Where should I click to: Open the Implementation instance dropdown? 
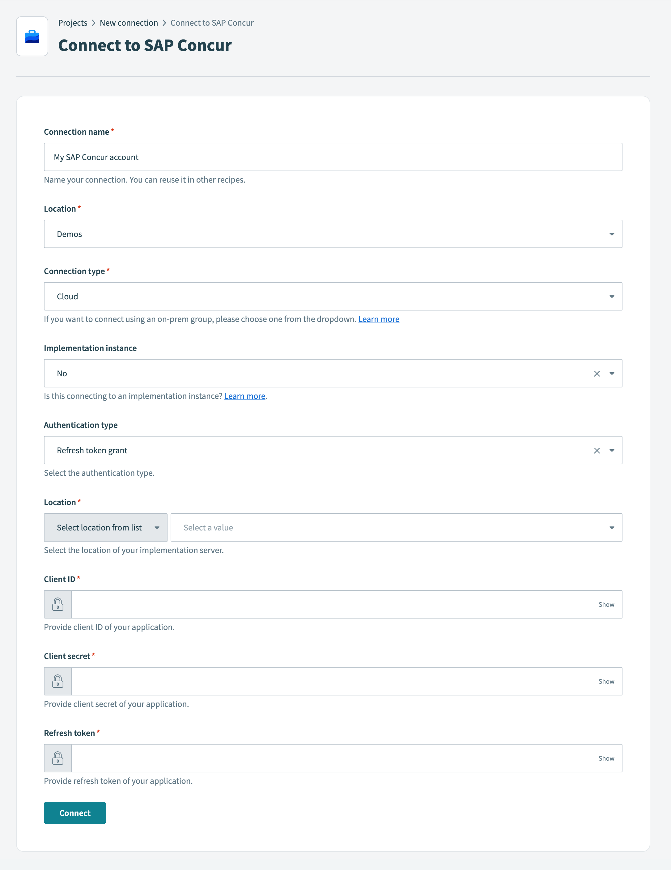[612, 373]
